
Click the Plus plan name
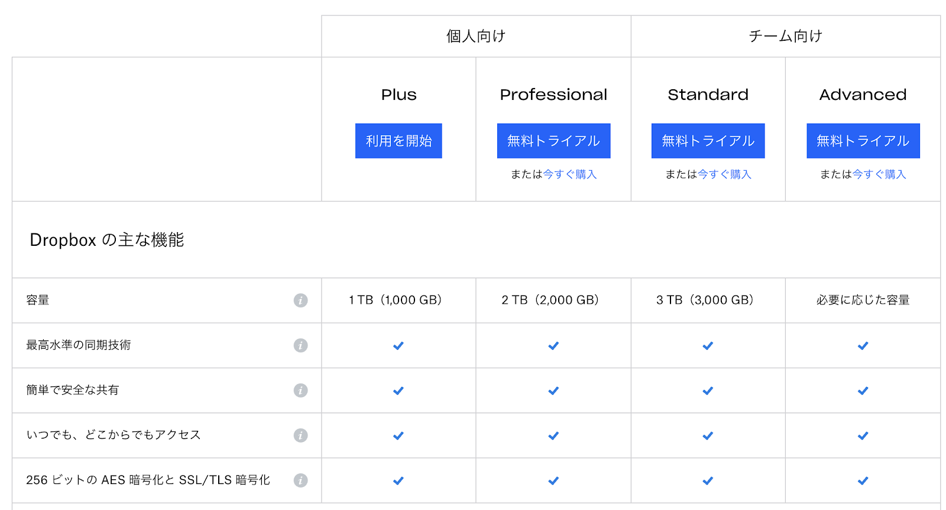click(x=399, y=95)
